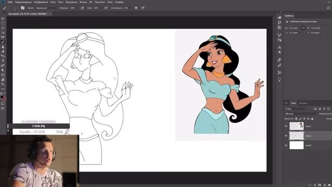This screenshot has width=332, height=187.
Task: Expand the smoothing slider arrow
Action: 131,8
